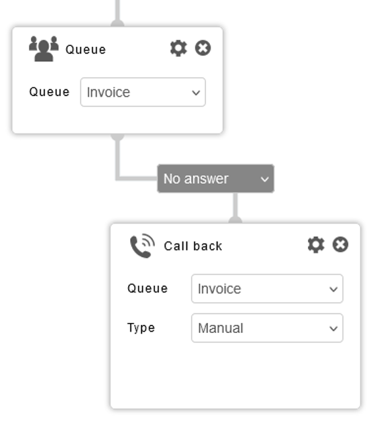383x433 pixels.
Task: Delete the Call back node via X icon
Action: click(x=340, y=244)
